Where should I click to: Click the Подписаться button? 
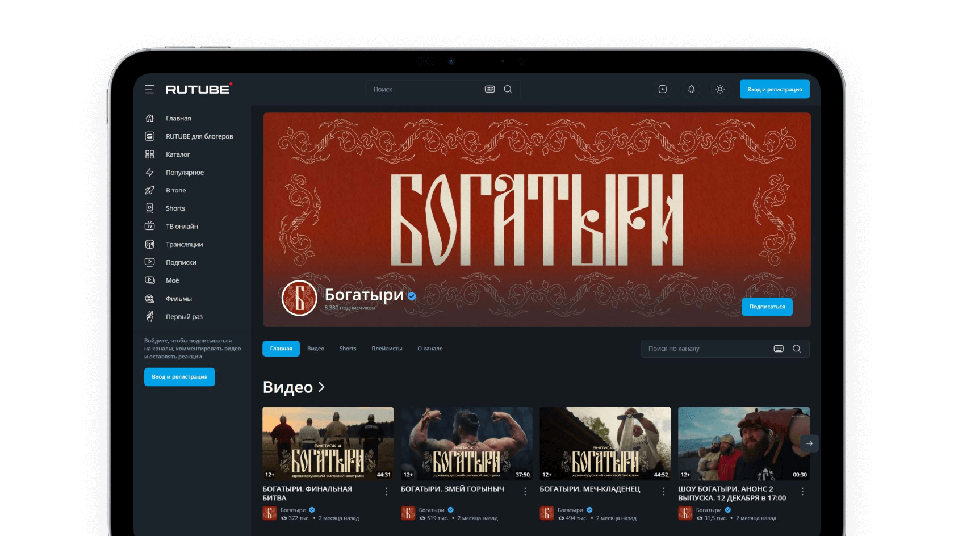[x=767, y=307]
